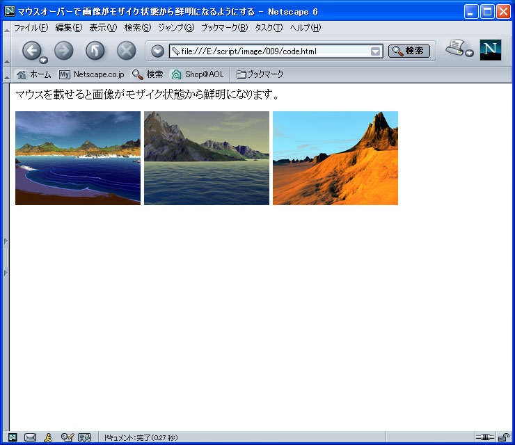Click the マウスを載せると page heading text
The image size is (515, 445).
[147, 95]
